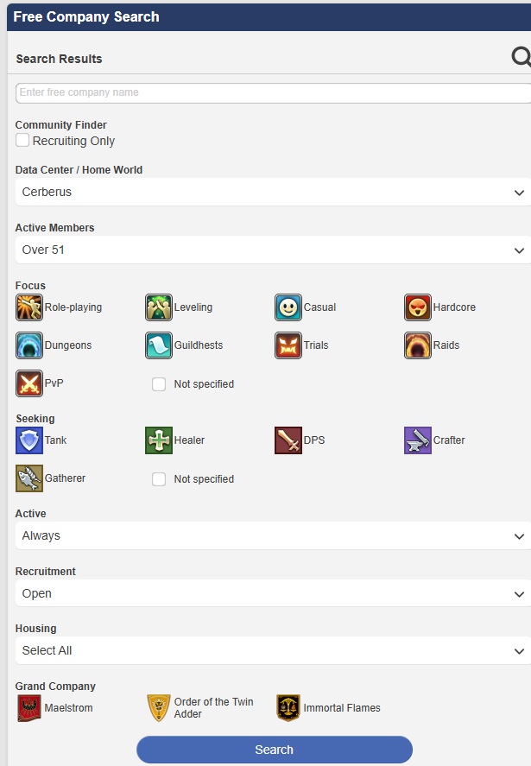Enable the PvP focus icon
The width and height of the screenshot is (531, 766).
29,383
